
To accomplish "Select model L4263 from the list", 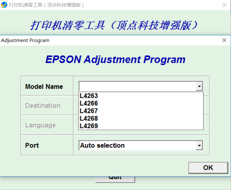I will 141,96.
